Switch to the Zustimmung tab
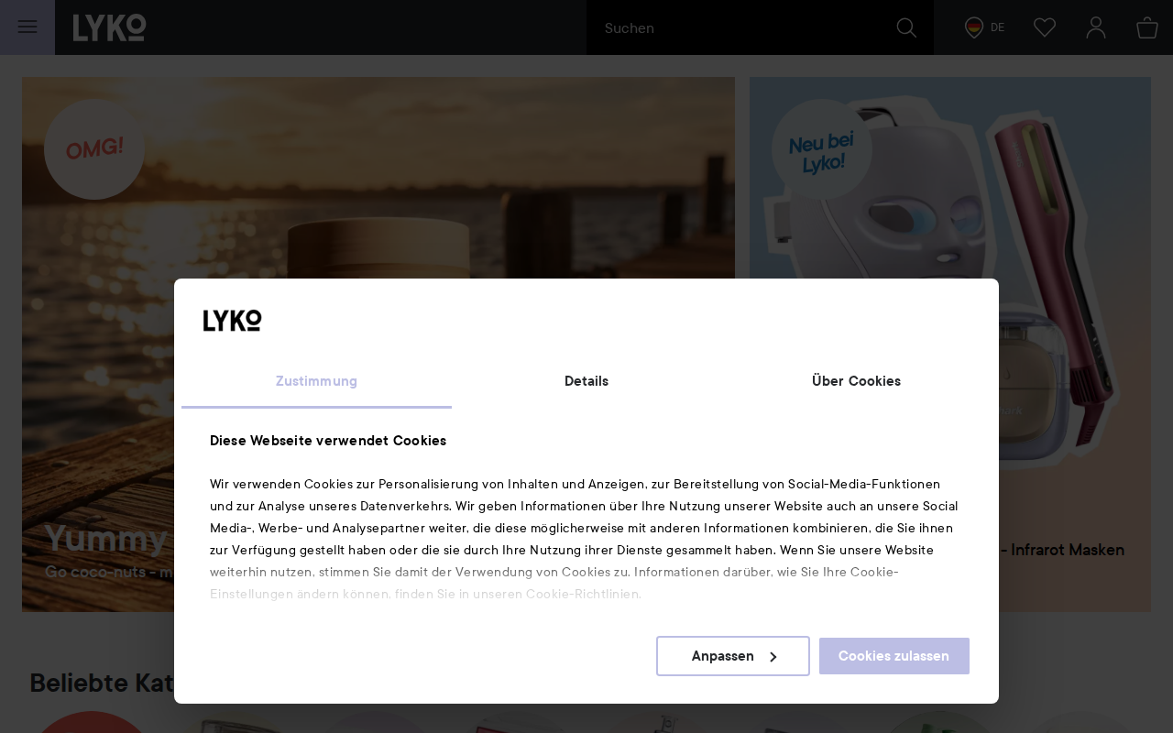 tap(316, 381)
